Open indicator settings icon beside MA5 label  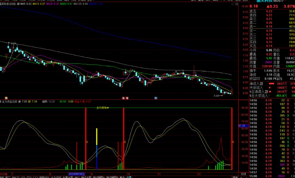(18, 4)
